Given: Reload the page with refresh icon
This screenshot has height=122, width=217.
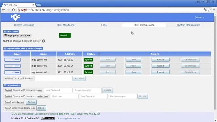Looking at the screenshot, I should click(14, 10).
